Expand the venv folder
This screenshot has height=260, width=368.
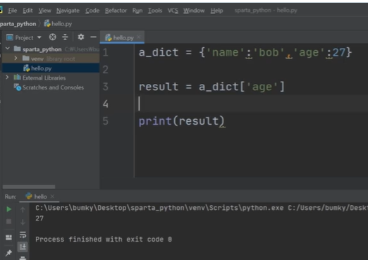16,58
